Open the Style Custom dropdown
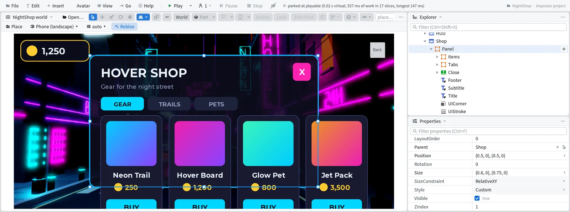The image size is (570, 212). 520,190
